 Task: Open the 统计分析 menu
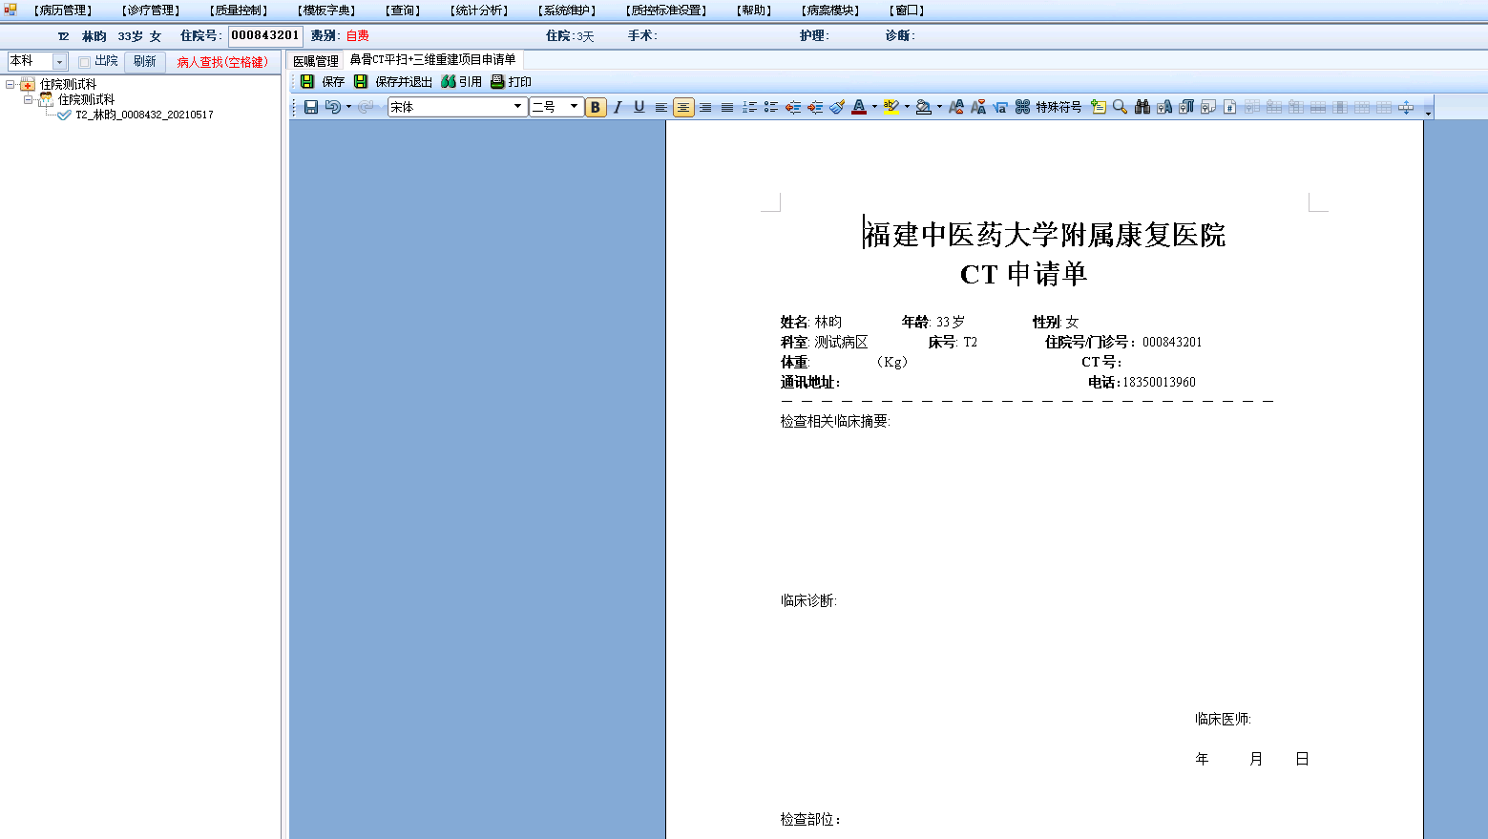coord(480,10)
